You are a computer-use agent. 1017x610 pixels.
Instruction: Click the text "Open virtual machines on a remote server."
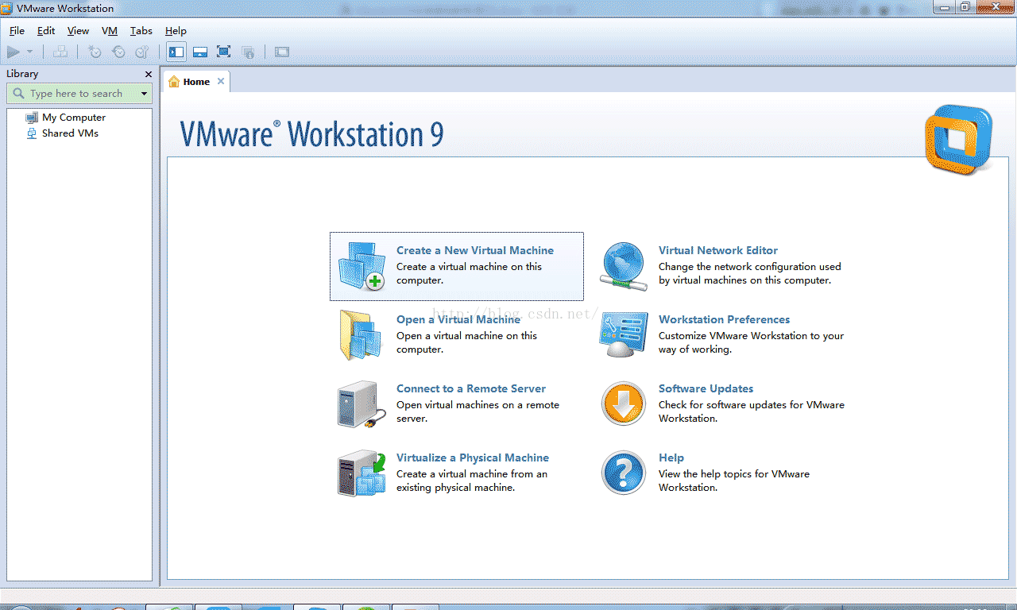coord(478,411)
